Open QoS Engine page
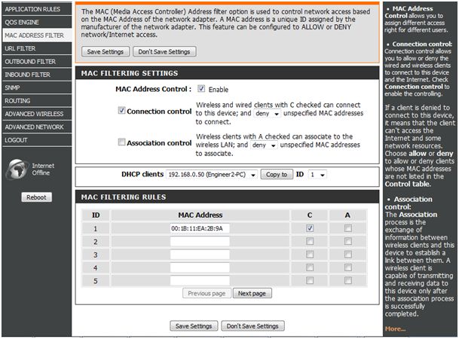Viewport: 459px width, 339px height. pos(37,23)
